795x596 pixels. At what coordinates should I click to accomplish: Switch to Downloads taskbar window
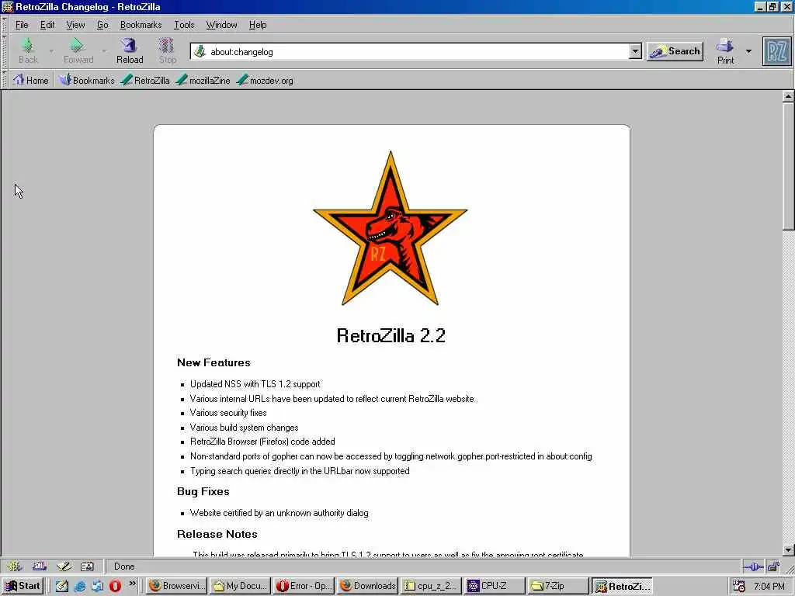pos(367,586)
